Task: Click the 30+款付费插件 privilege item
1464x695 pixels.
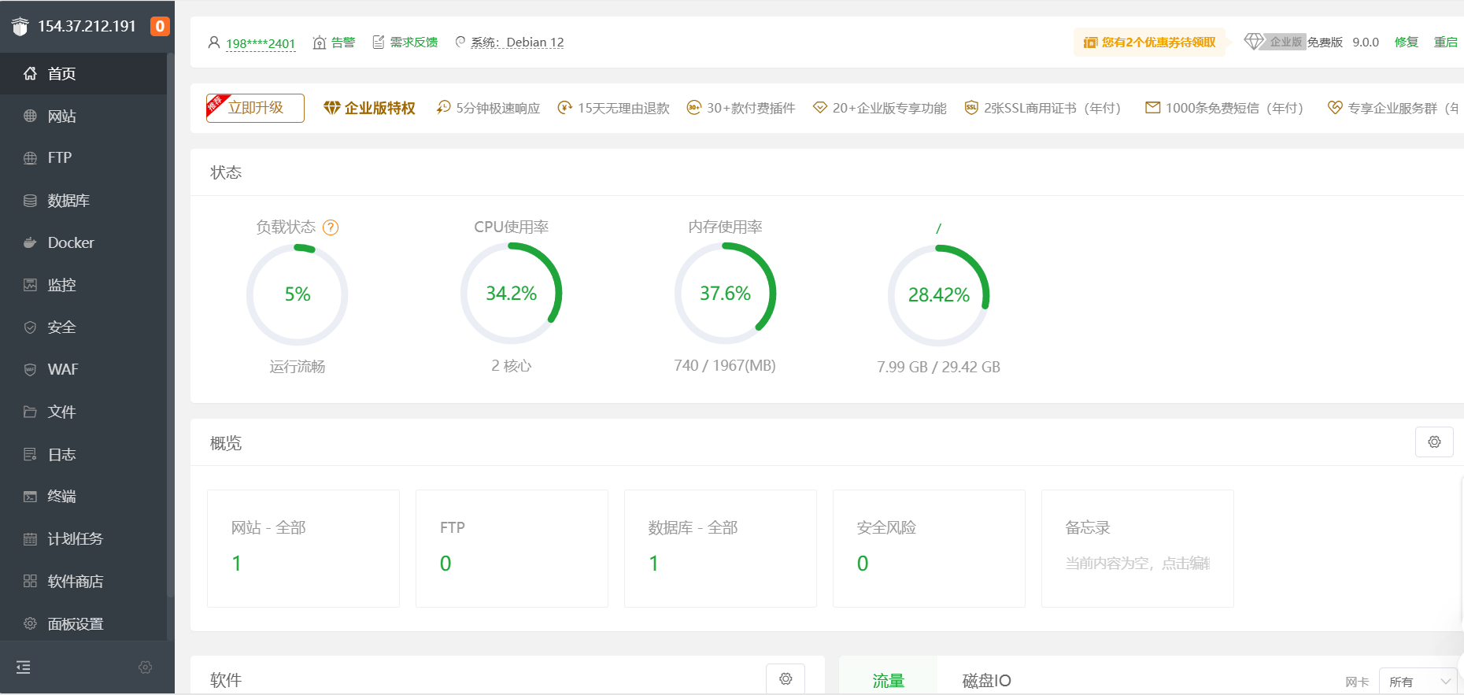Action: click(741, 108)
